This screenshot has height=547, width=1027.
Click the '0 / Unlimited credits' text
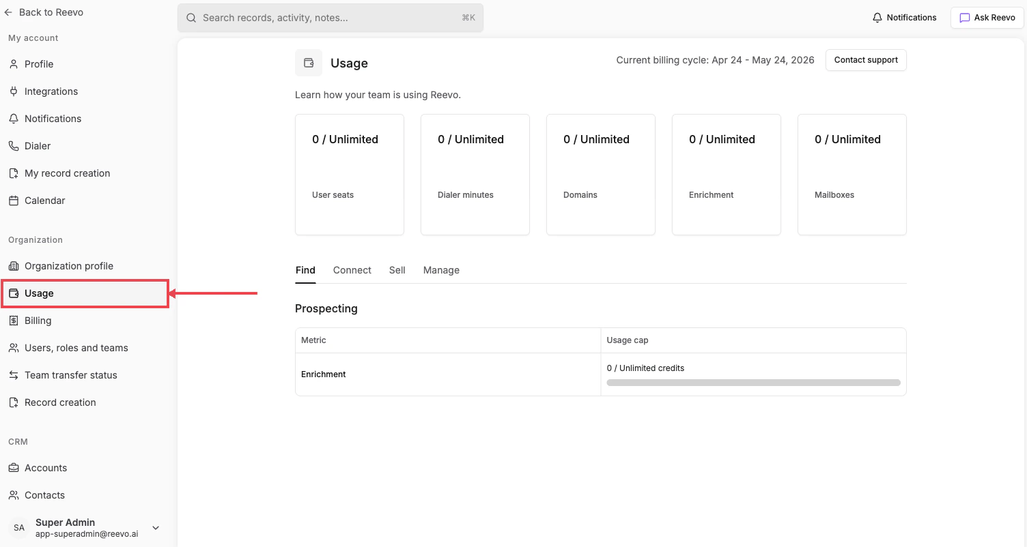[645, 368]
